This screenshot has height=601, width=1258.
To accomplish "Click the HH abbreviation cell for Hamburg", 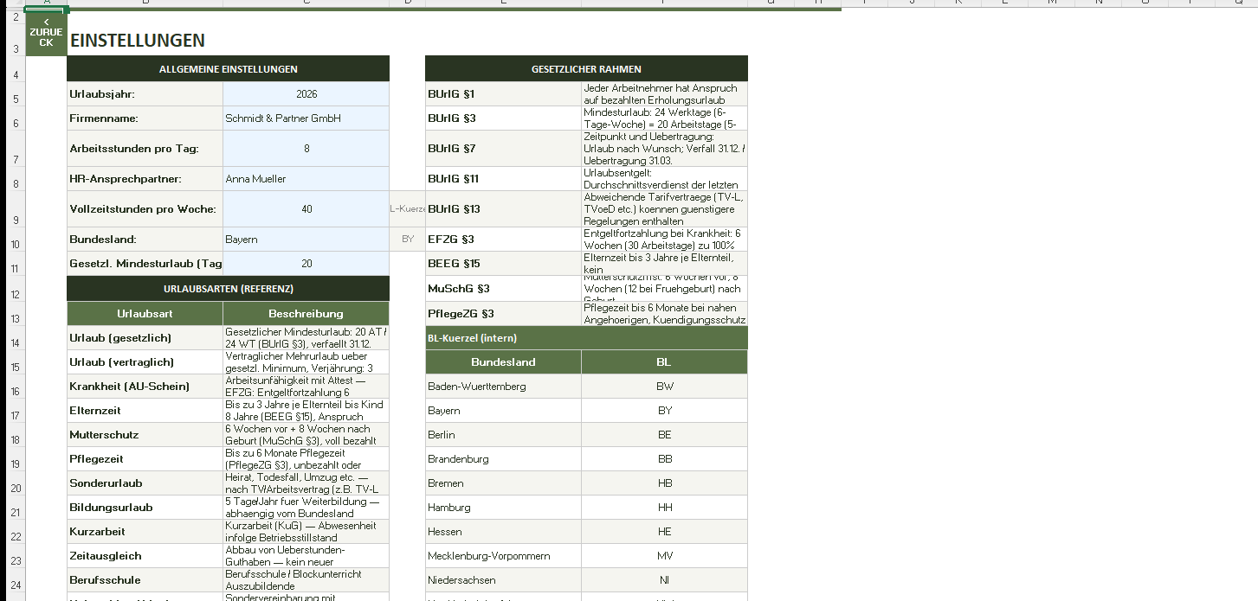I will (x=664, y=508).
